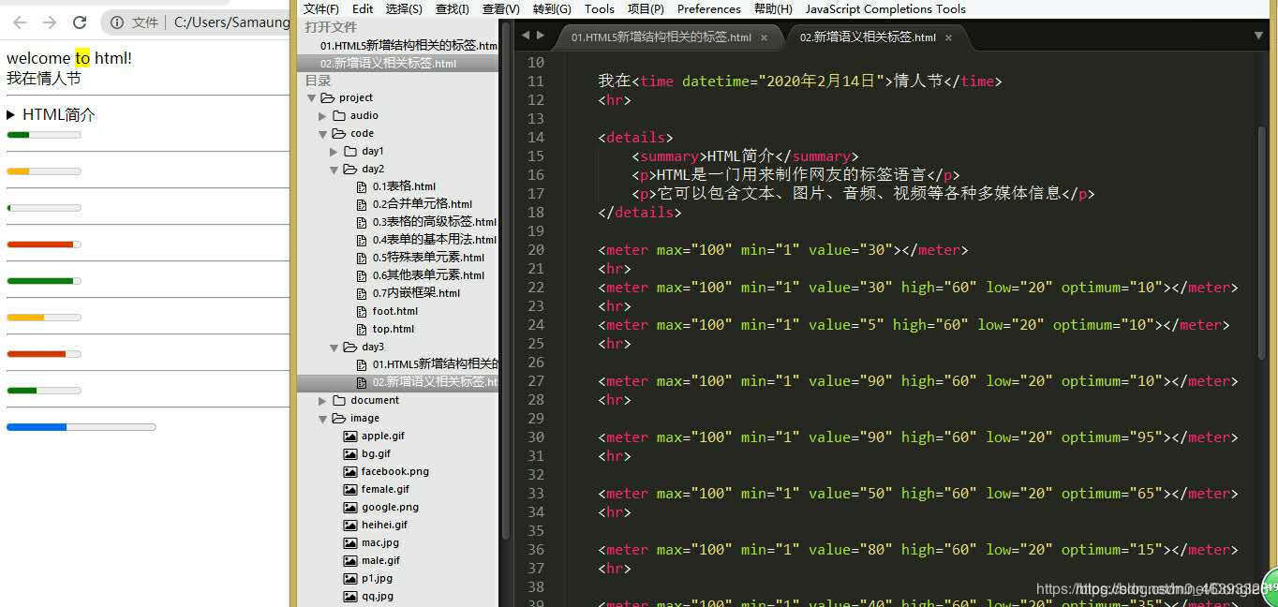The height and width of the screenshot is (607, 1278).
Task: Expand the day1 folder
Action: pos(334,152)
